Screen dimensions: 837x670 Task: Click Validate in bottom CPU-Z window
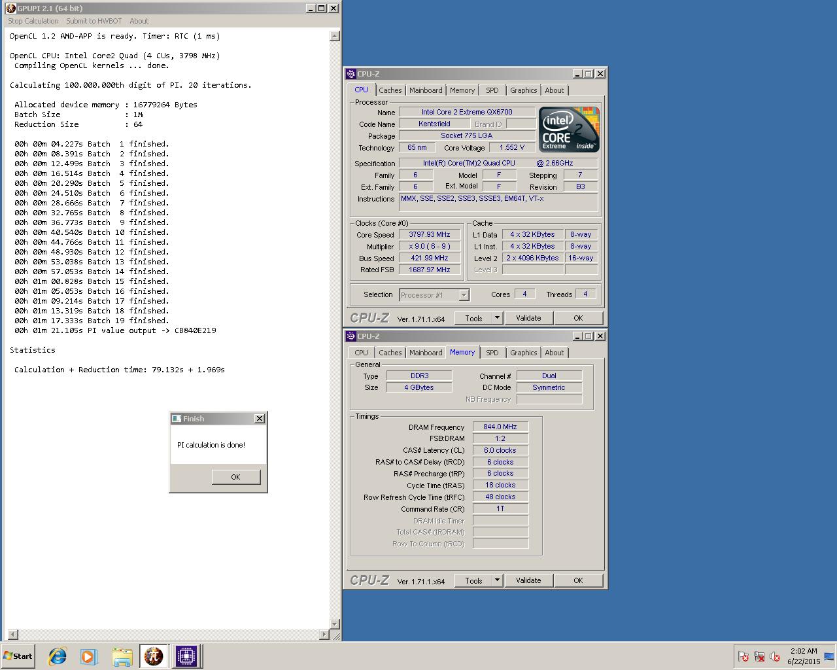[528, 580]
